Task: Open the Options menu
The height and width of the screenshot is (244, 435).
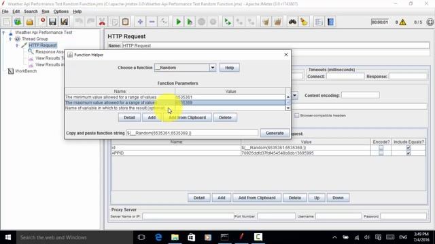Action: [x=60, y=12]
